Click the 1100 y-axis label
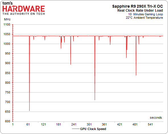 (x=7, y=24)
